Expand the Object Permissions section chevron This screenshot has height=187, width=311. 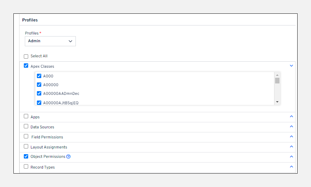click(x=291, y=157)
